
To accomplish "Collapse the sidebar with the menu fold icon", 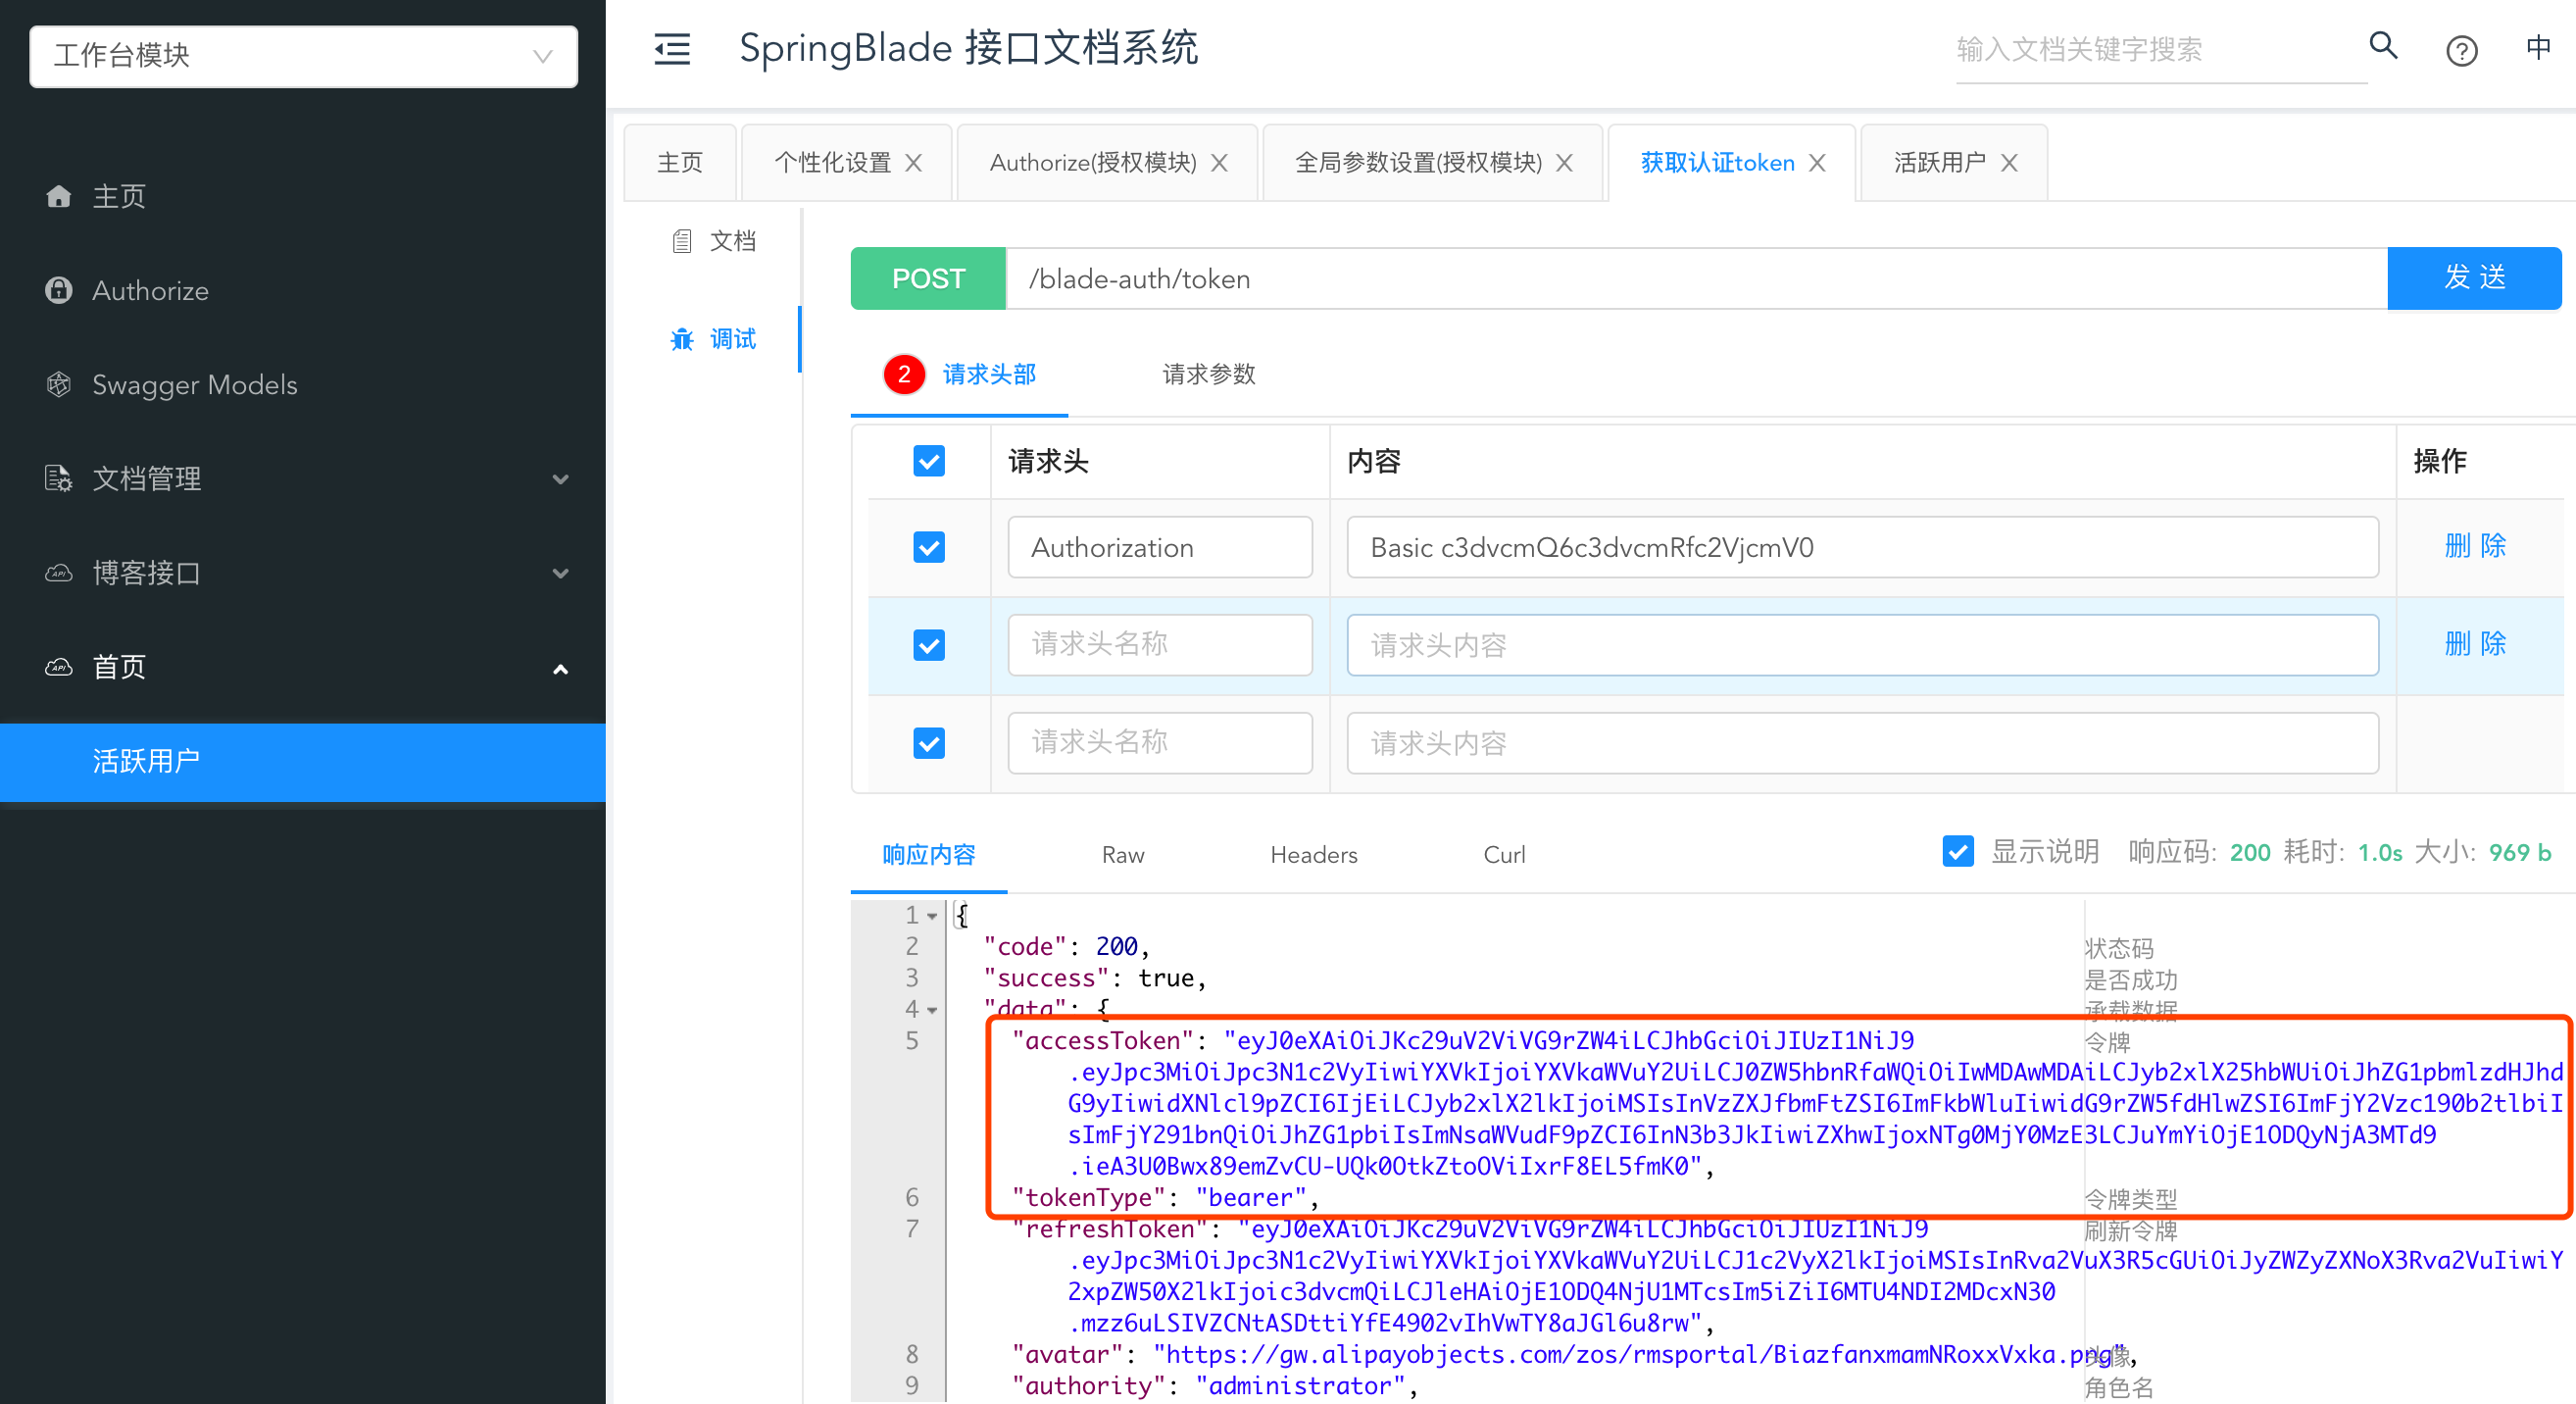I will [x=672, y=49].
